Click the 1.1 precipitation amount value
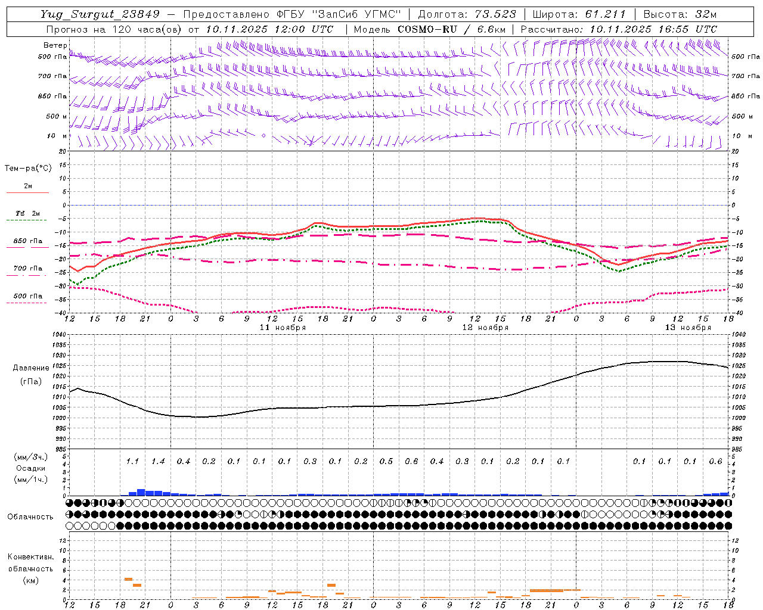763x610 pixels. click(132, 462)
